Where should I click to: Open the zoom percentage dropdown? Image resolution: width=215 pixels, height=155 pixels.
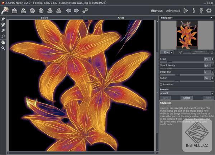pos(172,52)
